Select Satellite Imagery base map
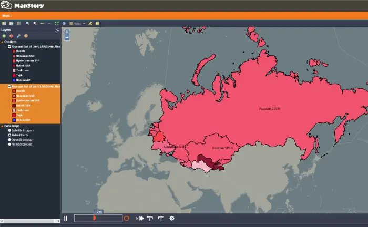This screenshot has width=368, height=227. [9, 130]
